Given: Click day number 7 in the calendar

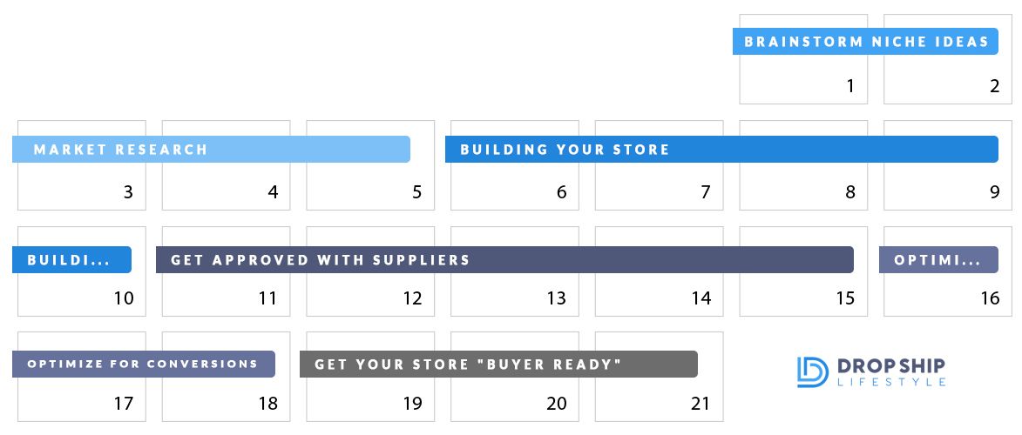Looking at the screenshot, I should click(705, 192).
